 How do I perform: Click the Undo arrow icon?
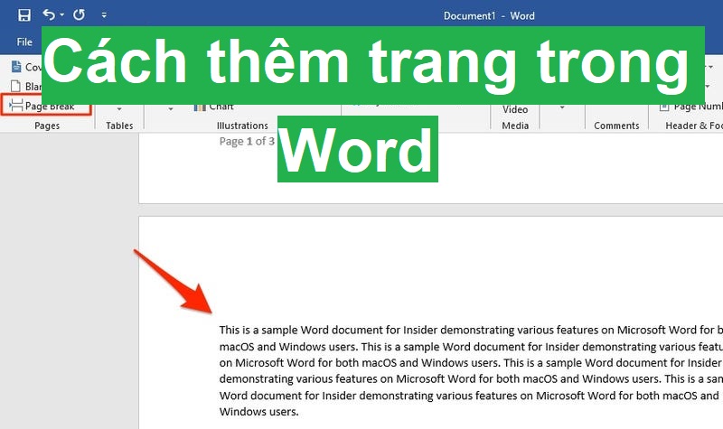(48, 15)
